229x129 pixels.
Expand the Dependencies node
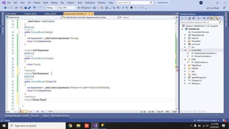pos(185,35)
